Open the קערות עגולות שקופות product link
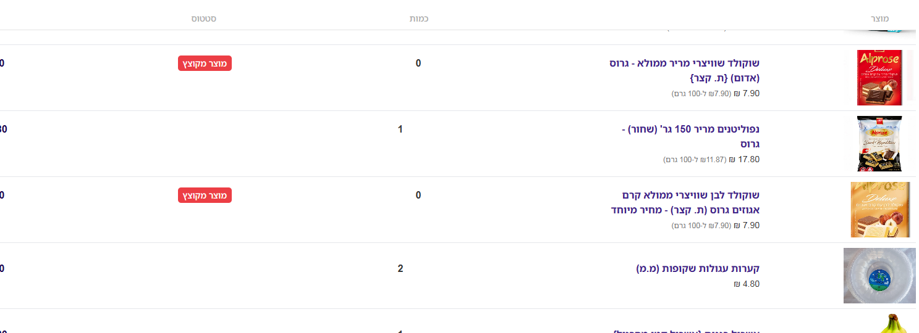The image size is (919, 333). pyautogui.click(x=698, y=268)
